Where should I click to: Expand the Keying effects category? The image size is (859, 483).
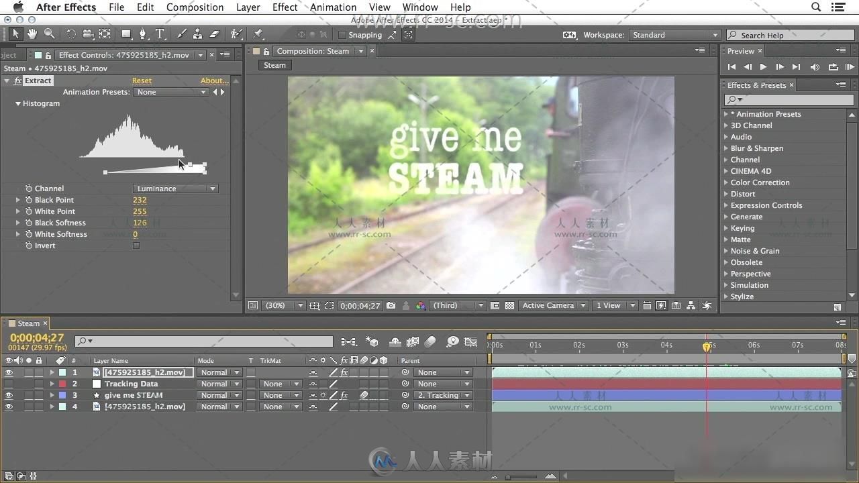[725, 228]
